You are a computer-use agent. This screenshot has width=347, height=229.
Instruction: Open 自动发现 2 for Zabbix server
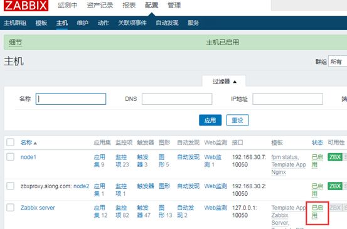[186, 211]
